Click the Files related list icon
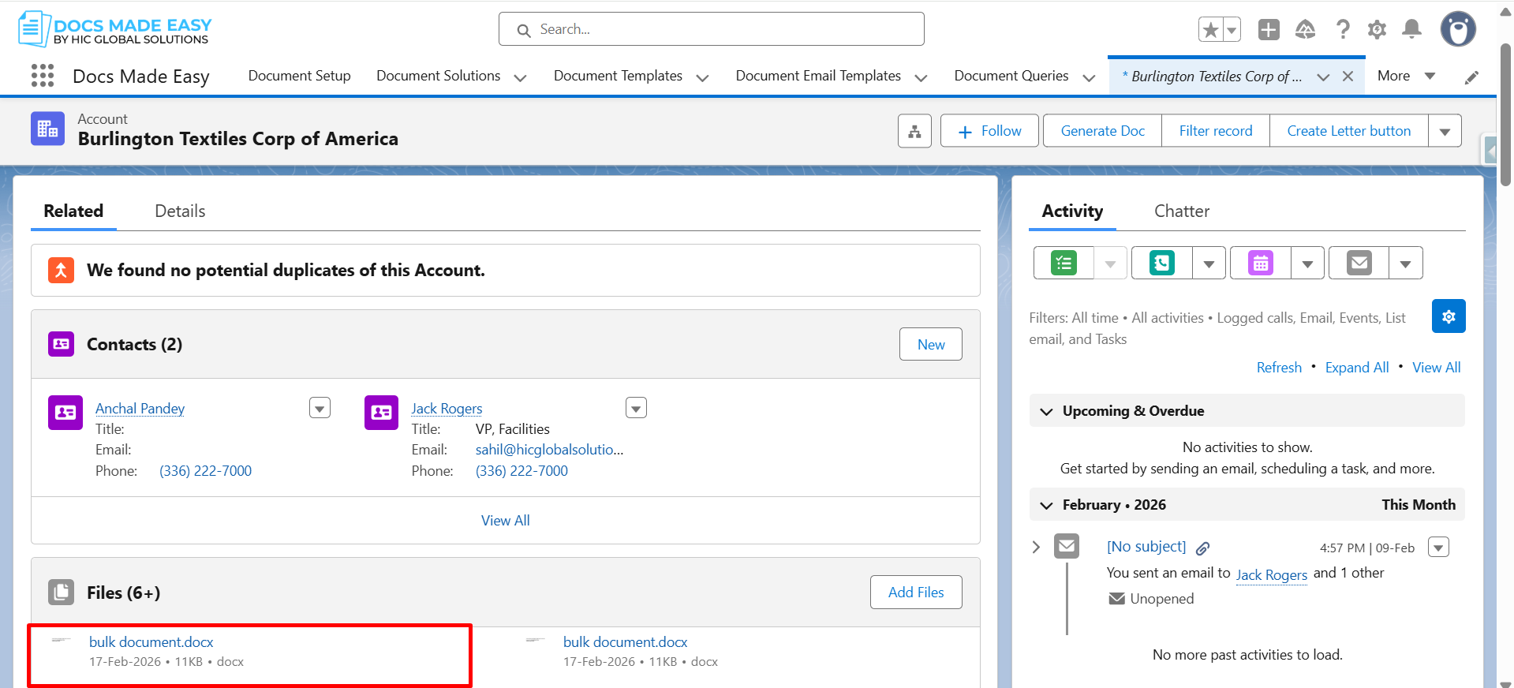Image resolution: width=1514 pixels, height=688 pixels. coord(61,593)
